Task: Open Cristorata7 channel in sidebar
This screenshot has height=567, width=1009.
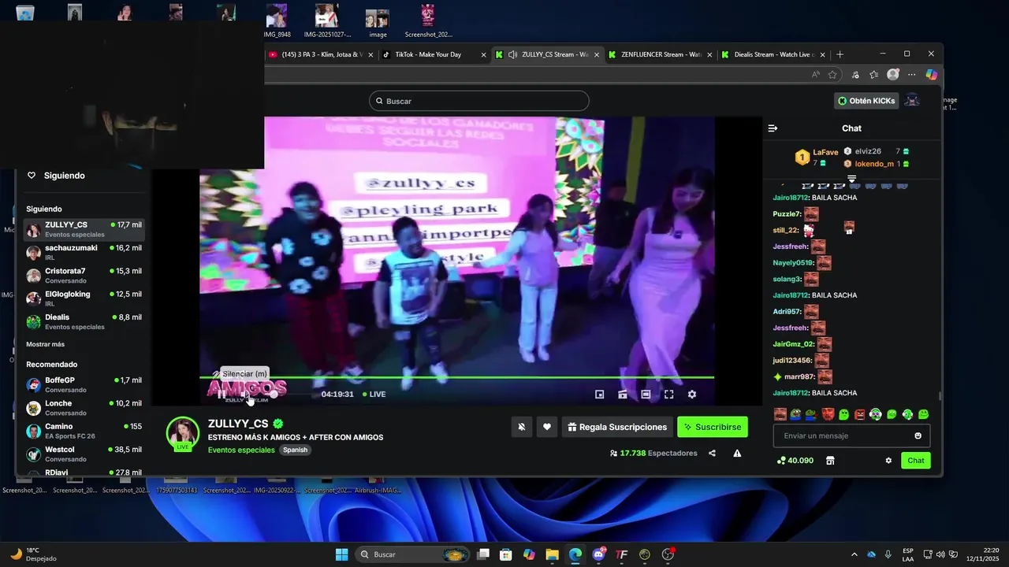Action: pyautogui.click(x=84, y=275)
